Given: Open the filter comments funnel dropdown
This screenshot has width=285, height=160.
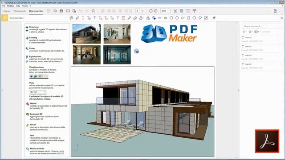Looking at the screenshot, I should pyautogui.click(x=250, y=32).
